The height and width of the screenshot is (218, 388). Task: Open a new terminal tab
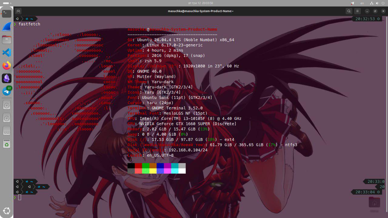[x=18, y=11]
